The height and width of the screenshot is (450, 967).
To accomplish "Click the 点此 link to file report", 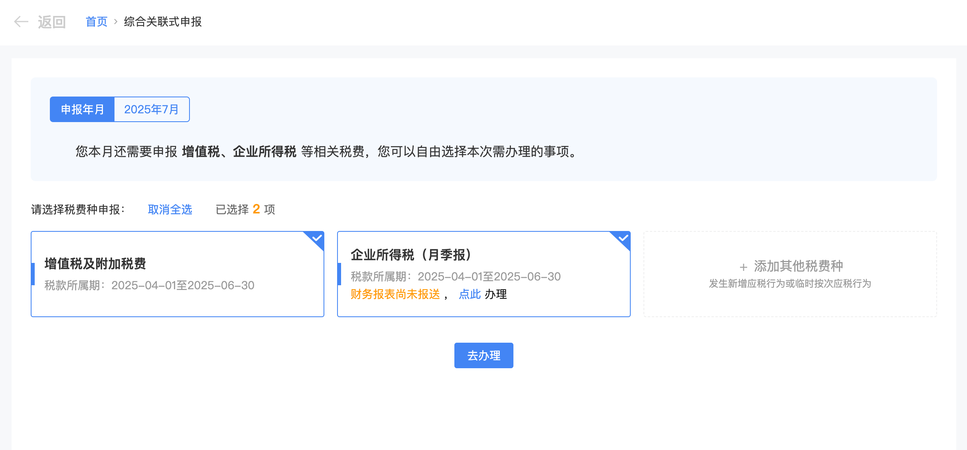I will [470, 294].
